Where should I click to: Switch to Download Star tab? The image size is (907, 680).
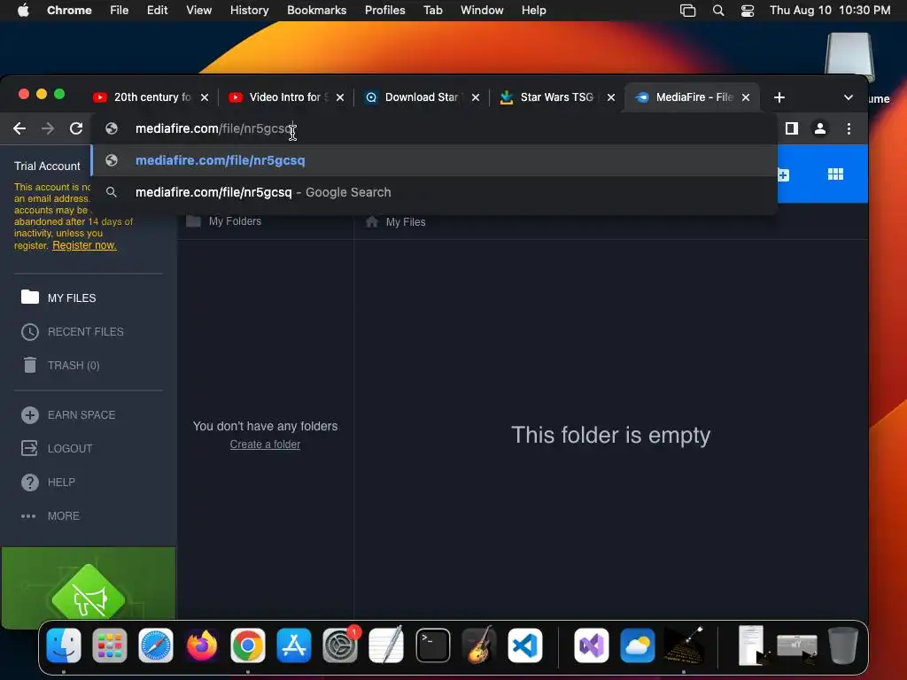coord(421,97)
